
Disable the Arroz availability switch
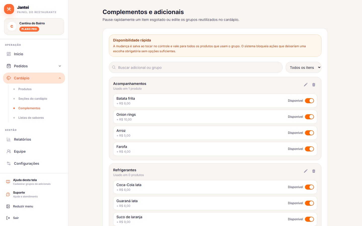tap(309, 133)
